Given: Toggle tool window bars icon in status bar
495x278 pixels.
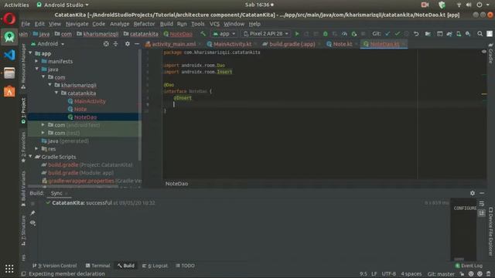Looking at the screenshot, I should point(23,274).
